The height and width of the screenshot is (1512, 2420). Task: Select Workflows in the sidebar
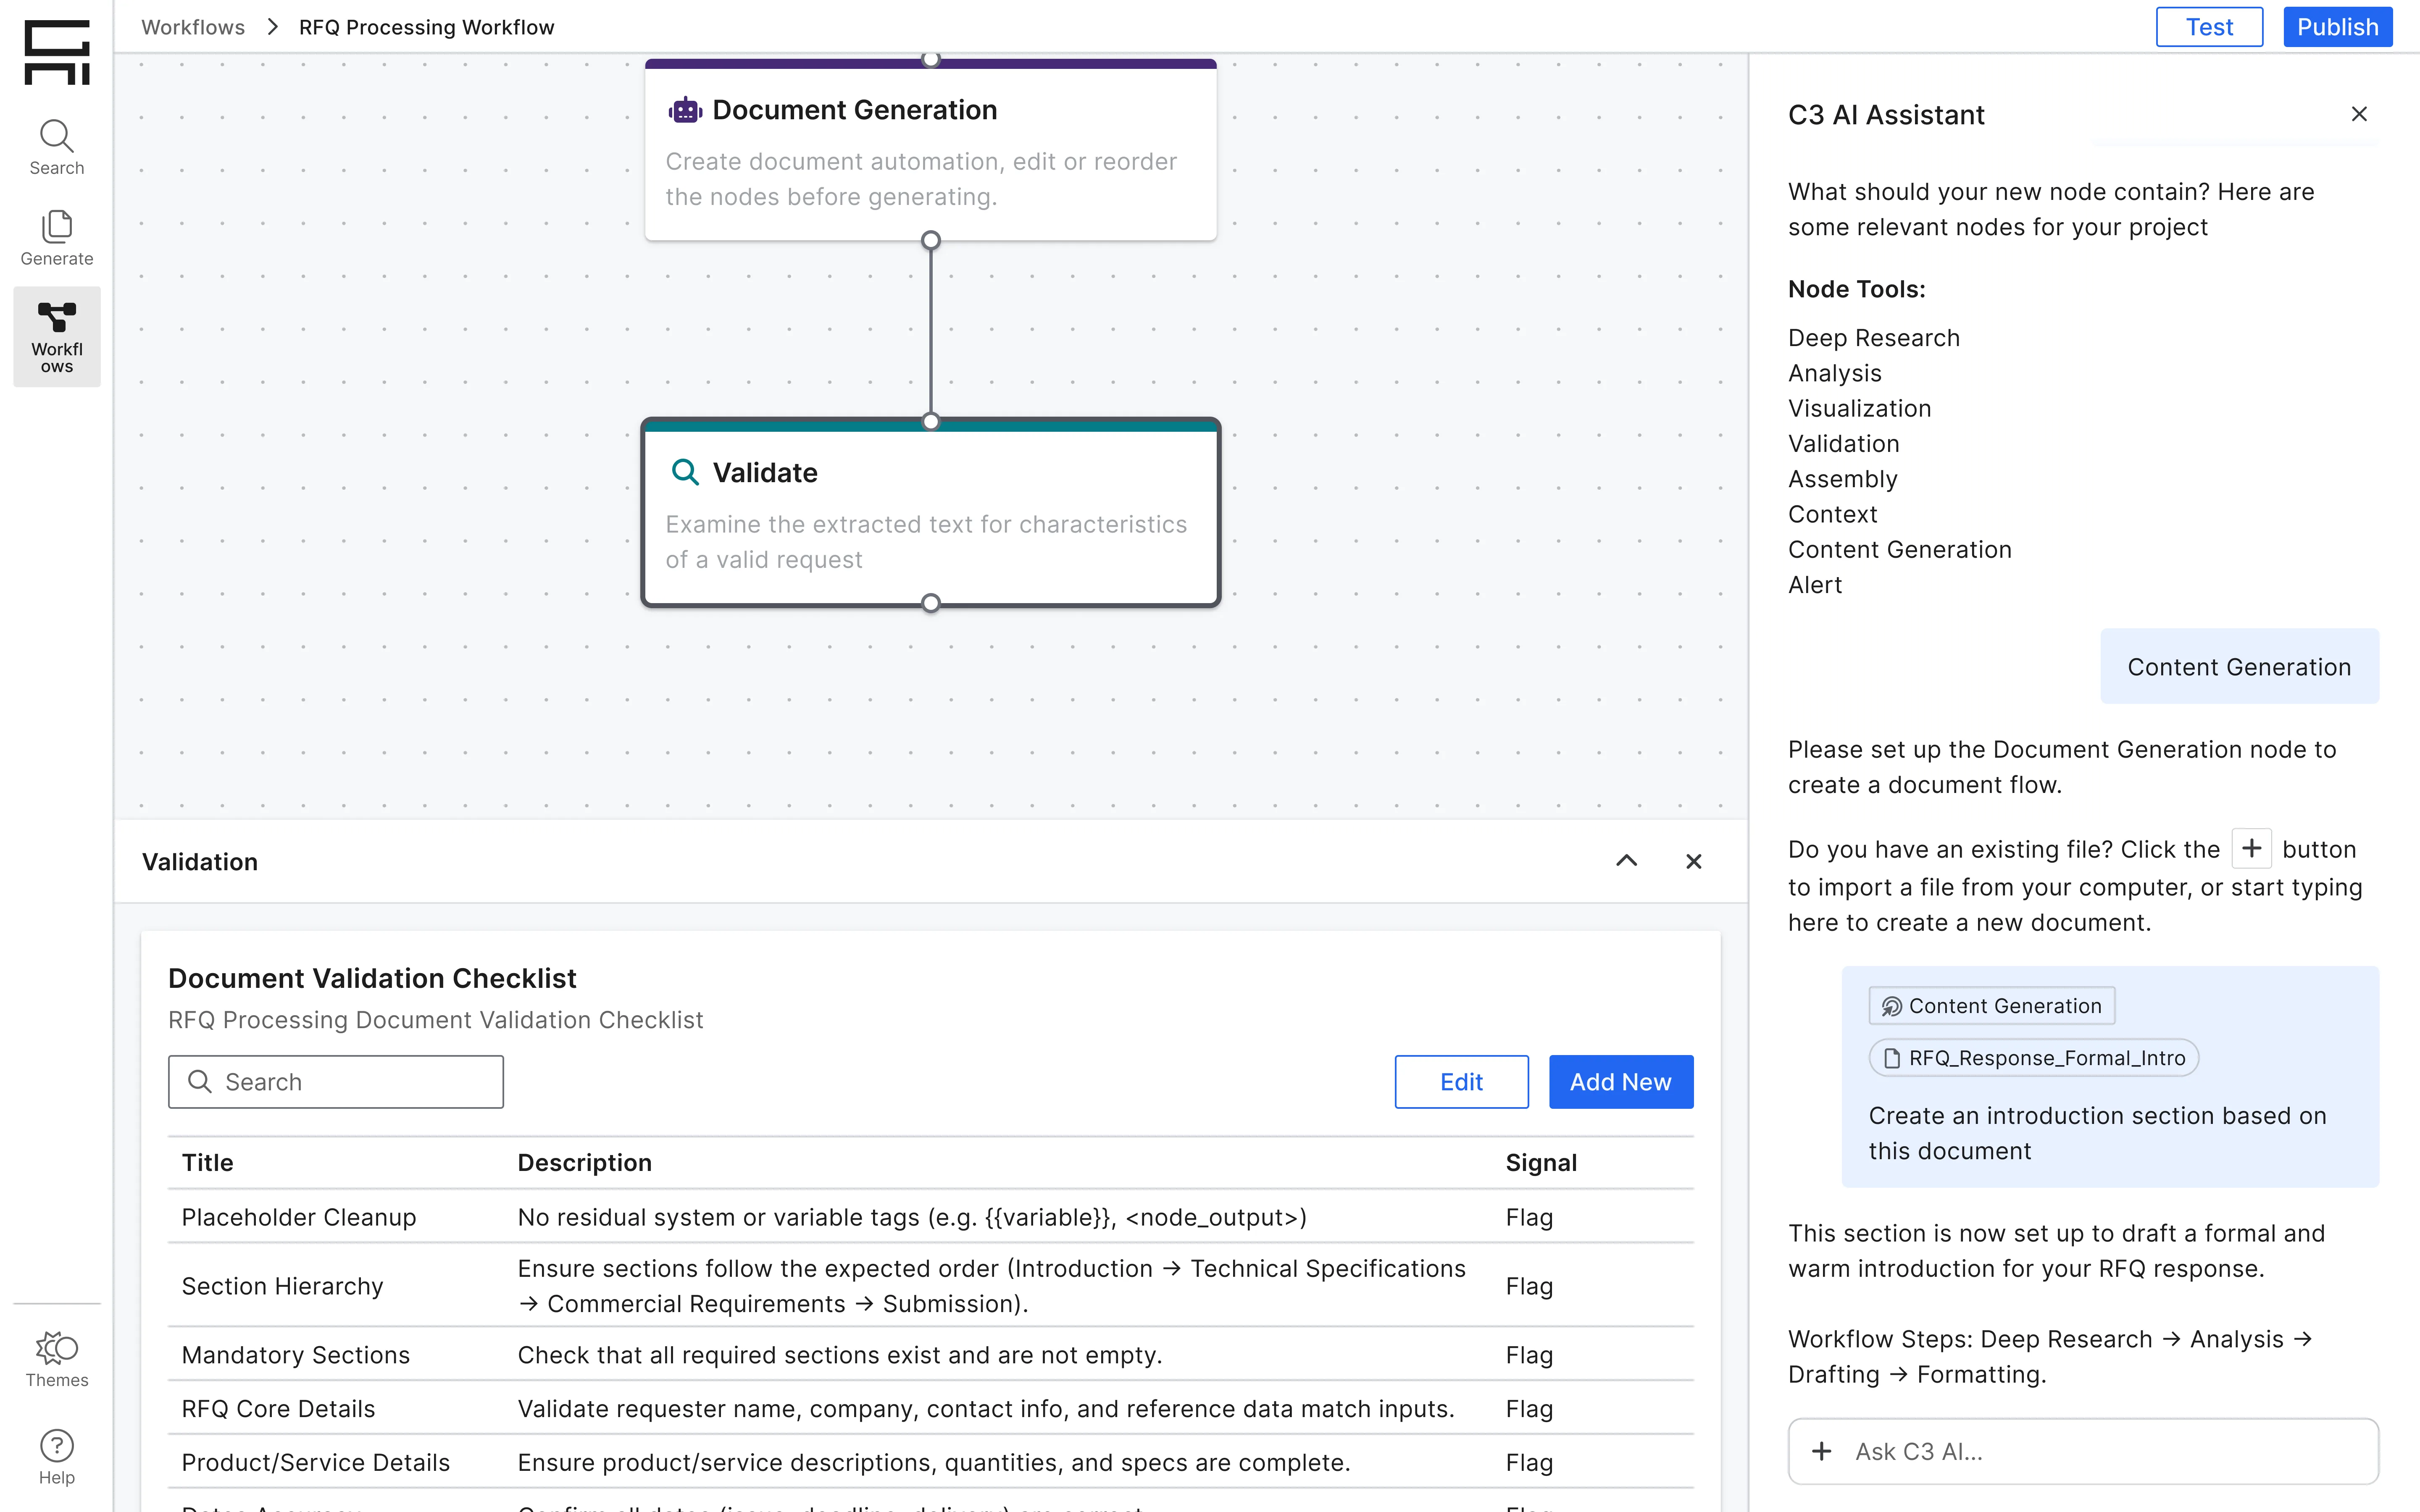click(57, 337)
